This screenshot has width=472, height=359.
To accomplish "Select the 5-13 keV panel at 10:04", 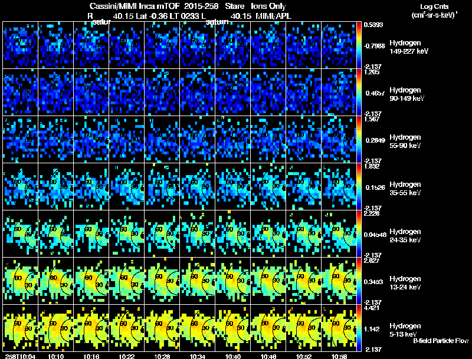I will [20, 328].
